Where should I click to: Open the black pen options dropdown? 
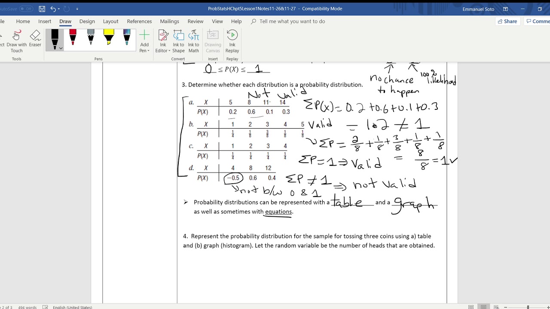pos(61,48)
